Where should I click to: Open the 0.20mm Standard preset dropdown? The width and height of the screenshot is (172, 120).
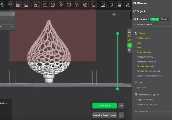[x=153, y=25]
